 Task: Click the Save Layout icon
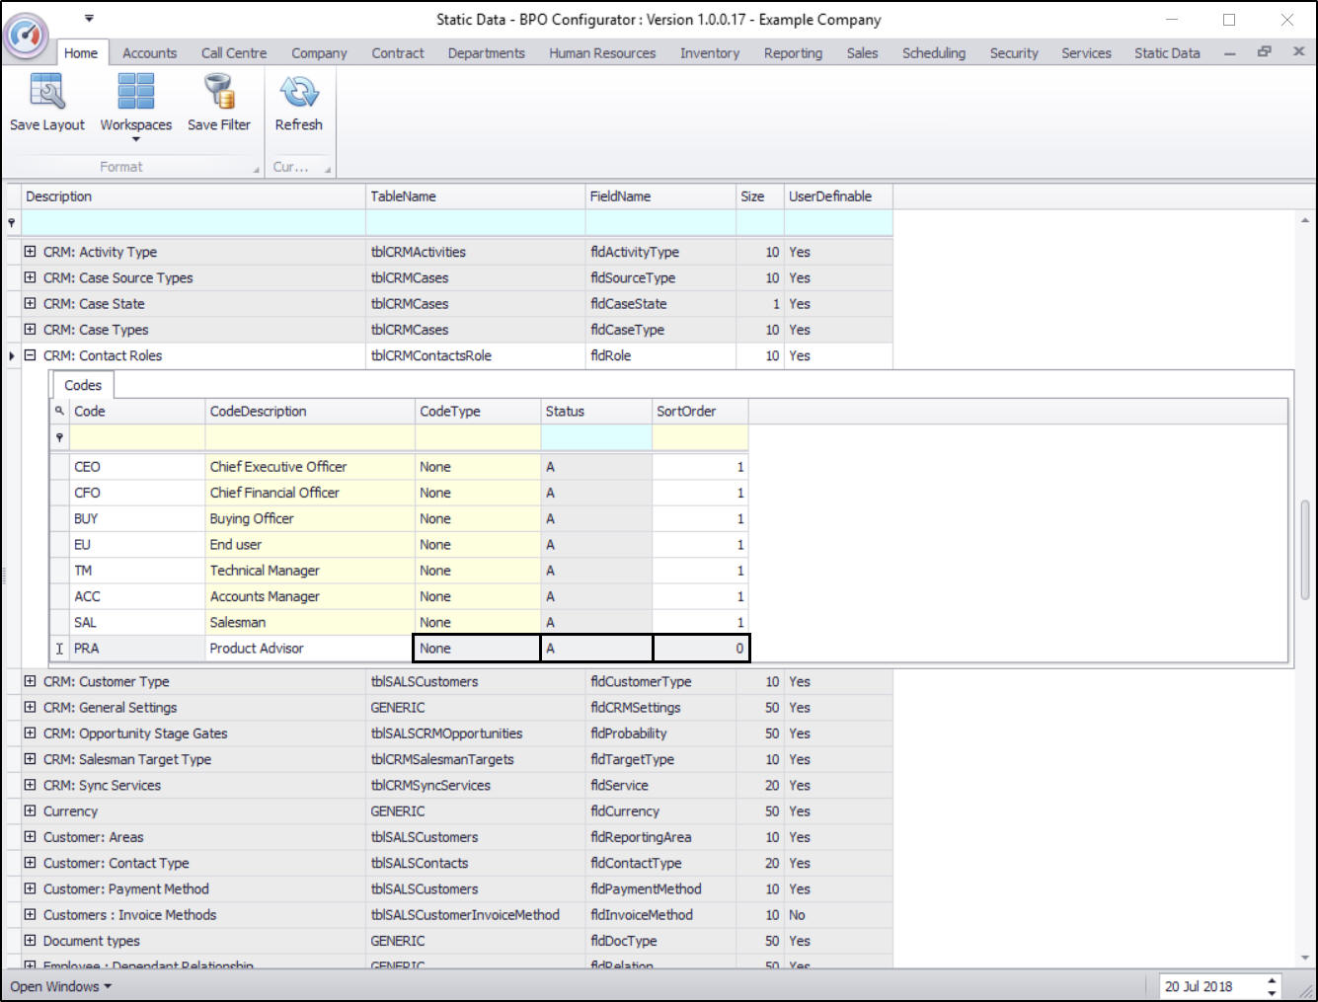click(46, 93)
